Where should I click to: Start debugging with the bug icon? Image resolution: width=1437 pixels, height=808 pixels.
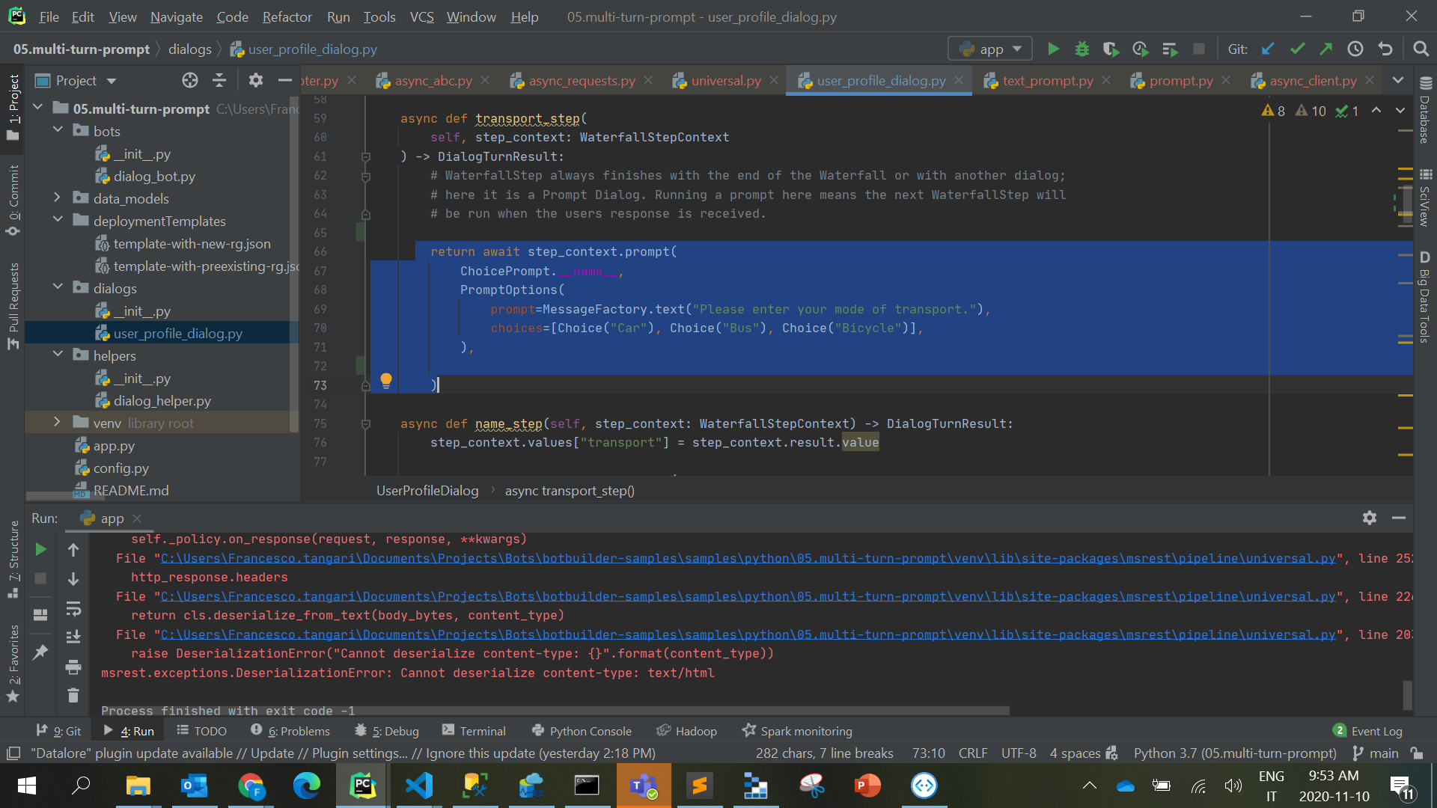coord(1082,49)
